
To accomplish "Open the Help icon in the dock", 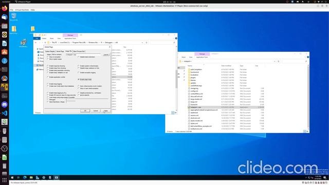I will point(5,61).
